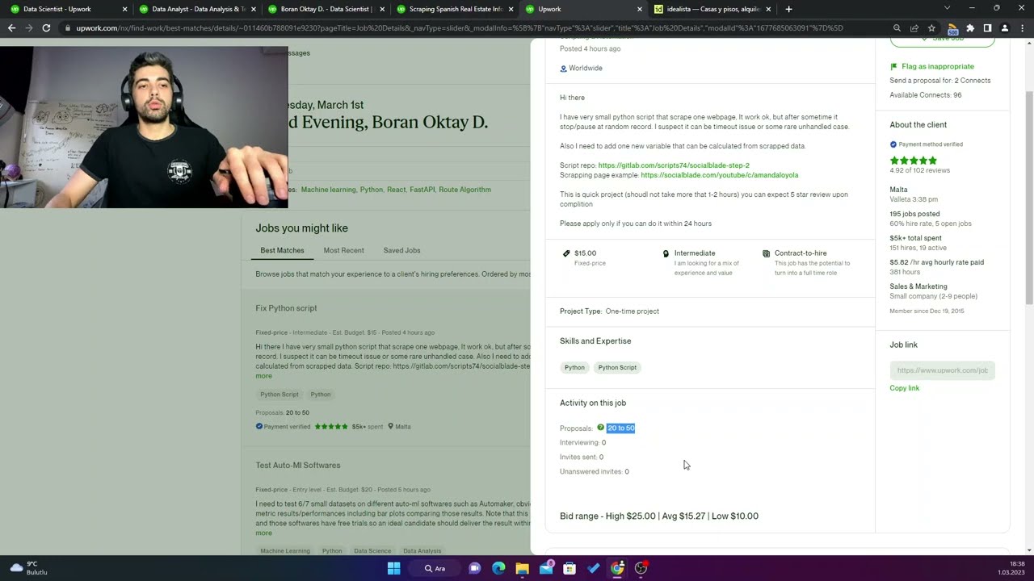Open the Most Recent tab

point(343,250)
